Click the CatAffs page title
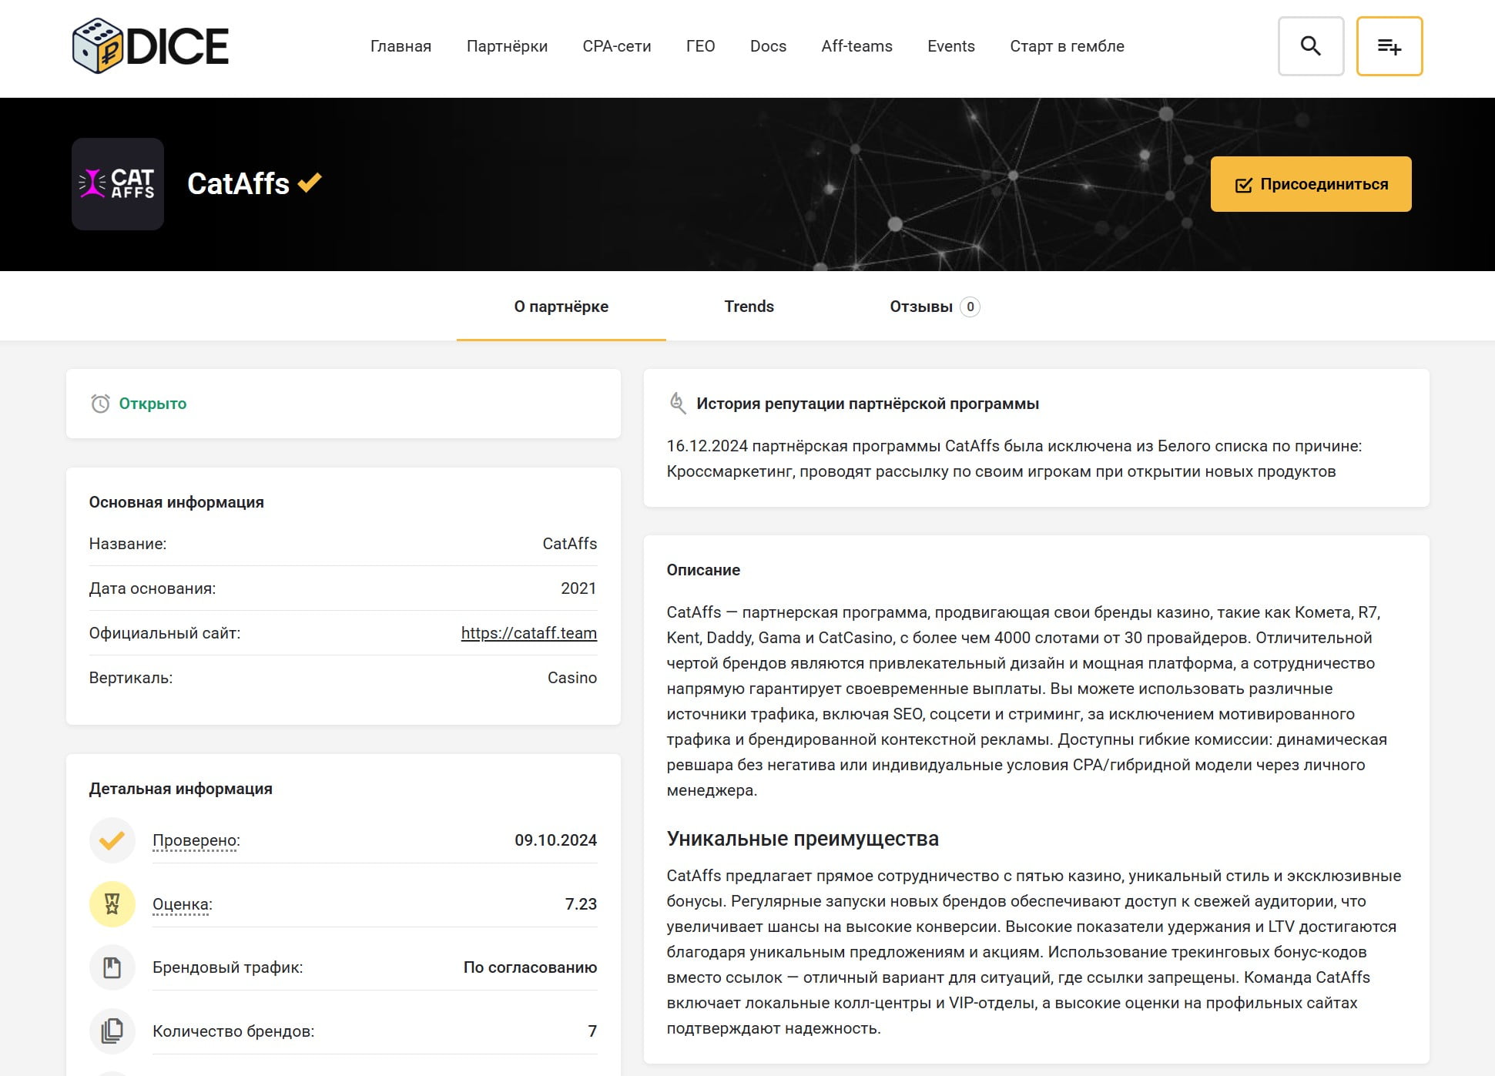 point(238,183)
